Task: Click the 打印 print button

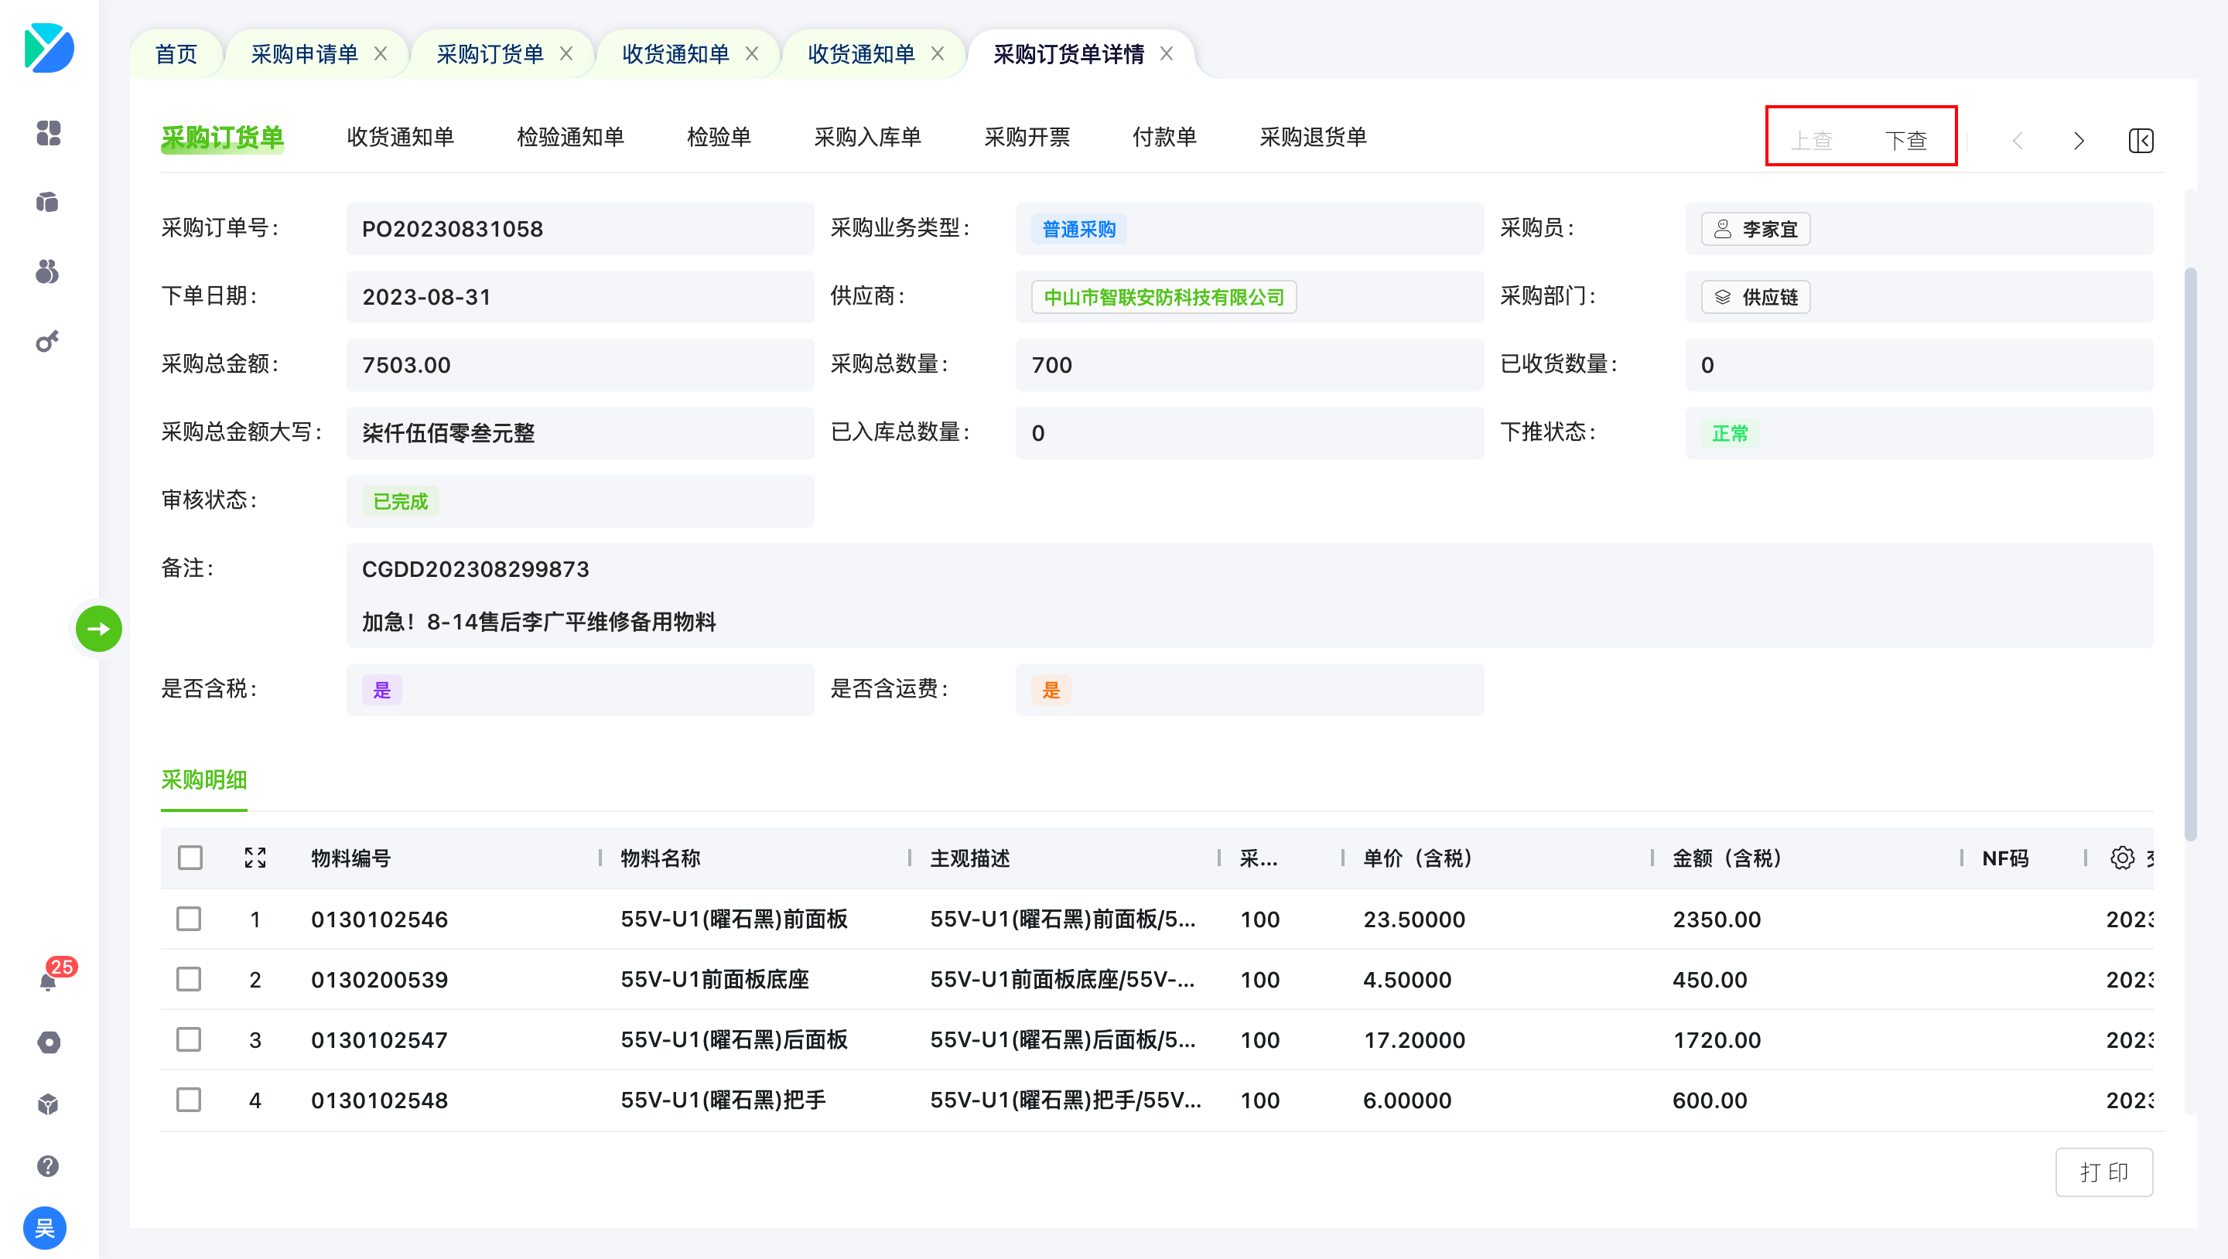Action: coord(2103,1172)
